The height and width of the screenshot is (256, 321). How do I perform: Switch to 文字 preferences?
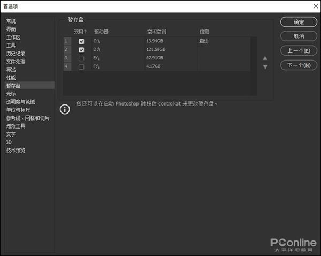pyautogui.click(x=11, y=134)
